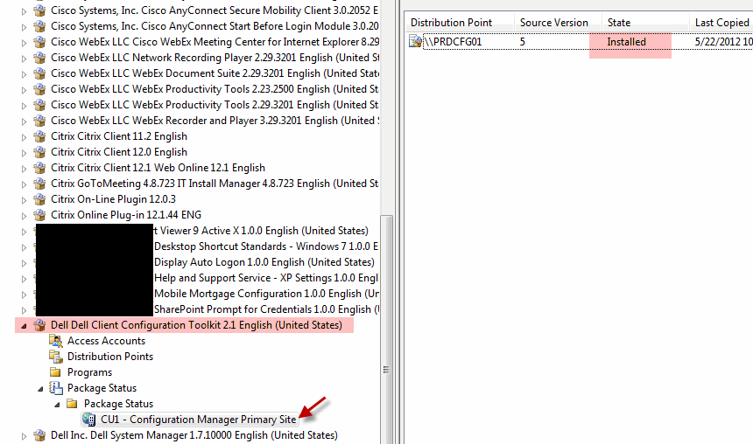
Task: Click the parent Package Status node icon
Action: pyautogui.click(x=56, y=388)
